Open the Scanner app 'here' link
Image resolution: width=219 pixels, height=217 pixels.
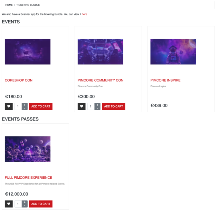click(84, 14)
